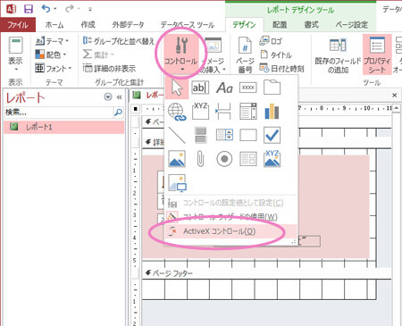Open the テーマ dropdown
This screenshot has height=326, width=402.
click(x=52, y=41)
